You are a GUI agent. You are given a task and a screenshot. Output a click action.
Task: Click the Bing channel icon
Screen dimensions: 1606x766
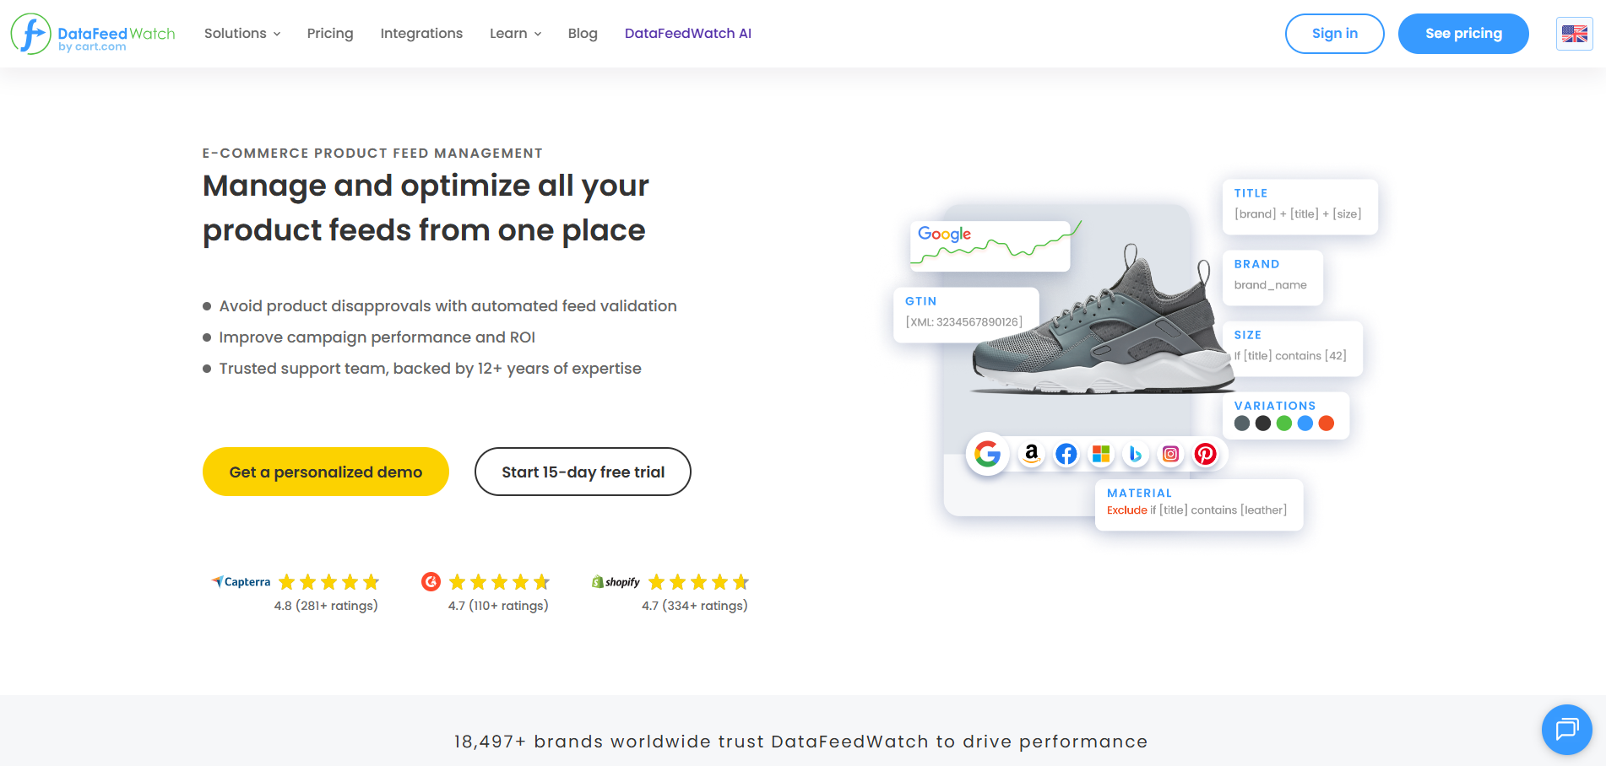point(1136,454)
